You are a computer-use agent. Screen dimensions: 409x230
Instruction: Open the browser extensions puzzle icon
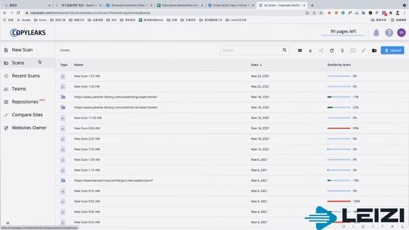click(390, 13)
